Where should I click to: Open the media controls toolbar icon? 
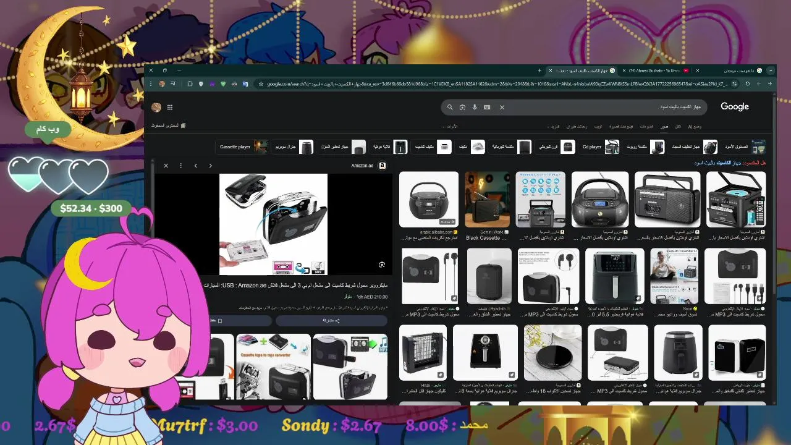[x=172, y=84]
